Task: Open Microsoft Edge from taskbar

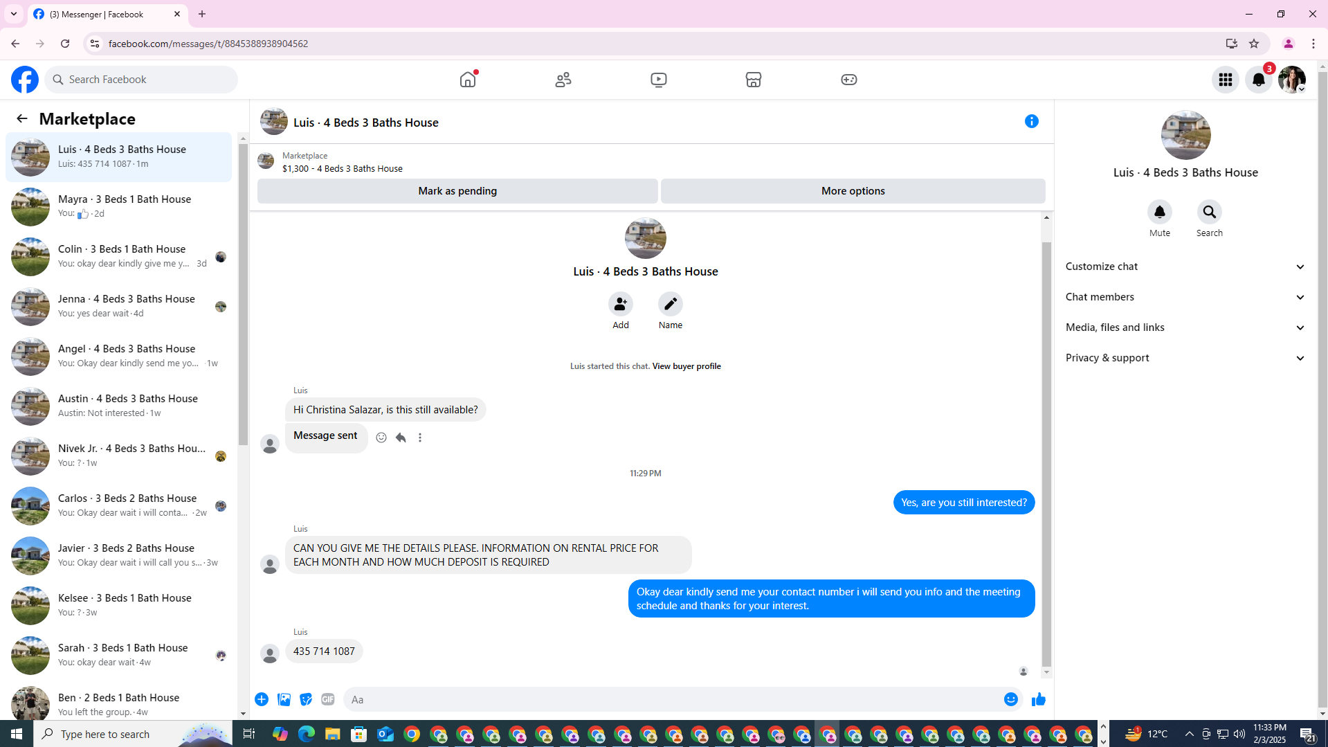Action: [x=307, y=734]
